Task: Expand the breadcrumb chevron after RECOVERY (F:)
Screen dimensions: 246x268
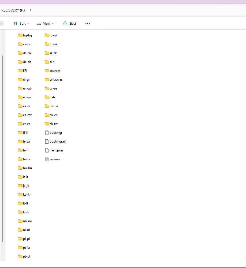Action: 31,10
